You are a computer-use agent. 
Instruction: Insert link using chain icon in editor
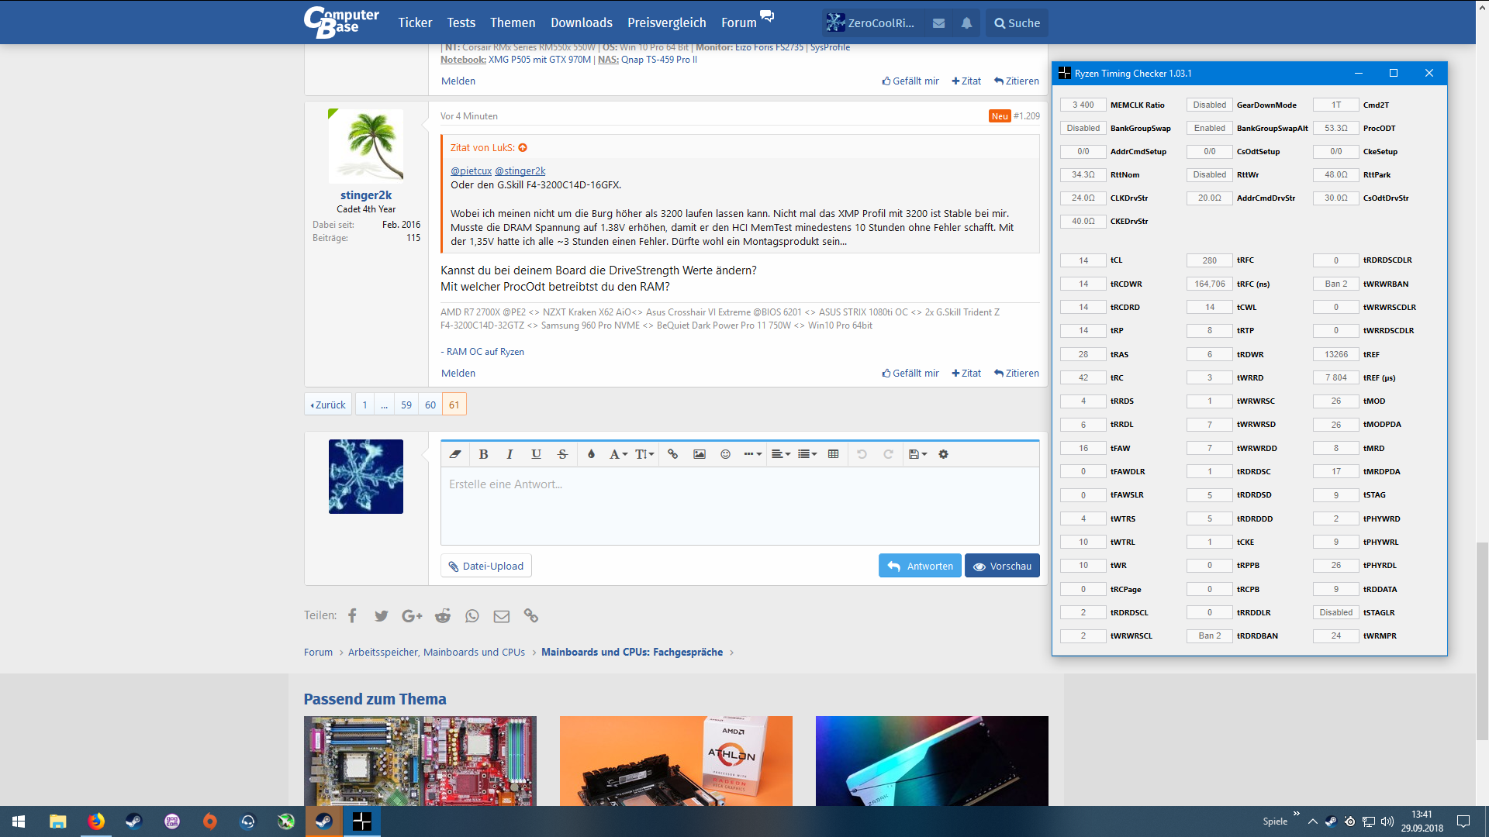pos(672,454)
